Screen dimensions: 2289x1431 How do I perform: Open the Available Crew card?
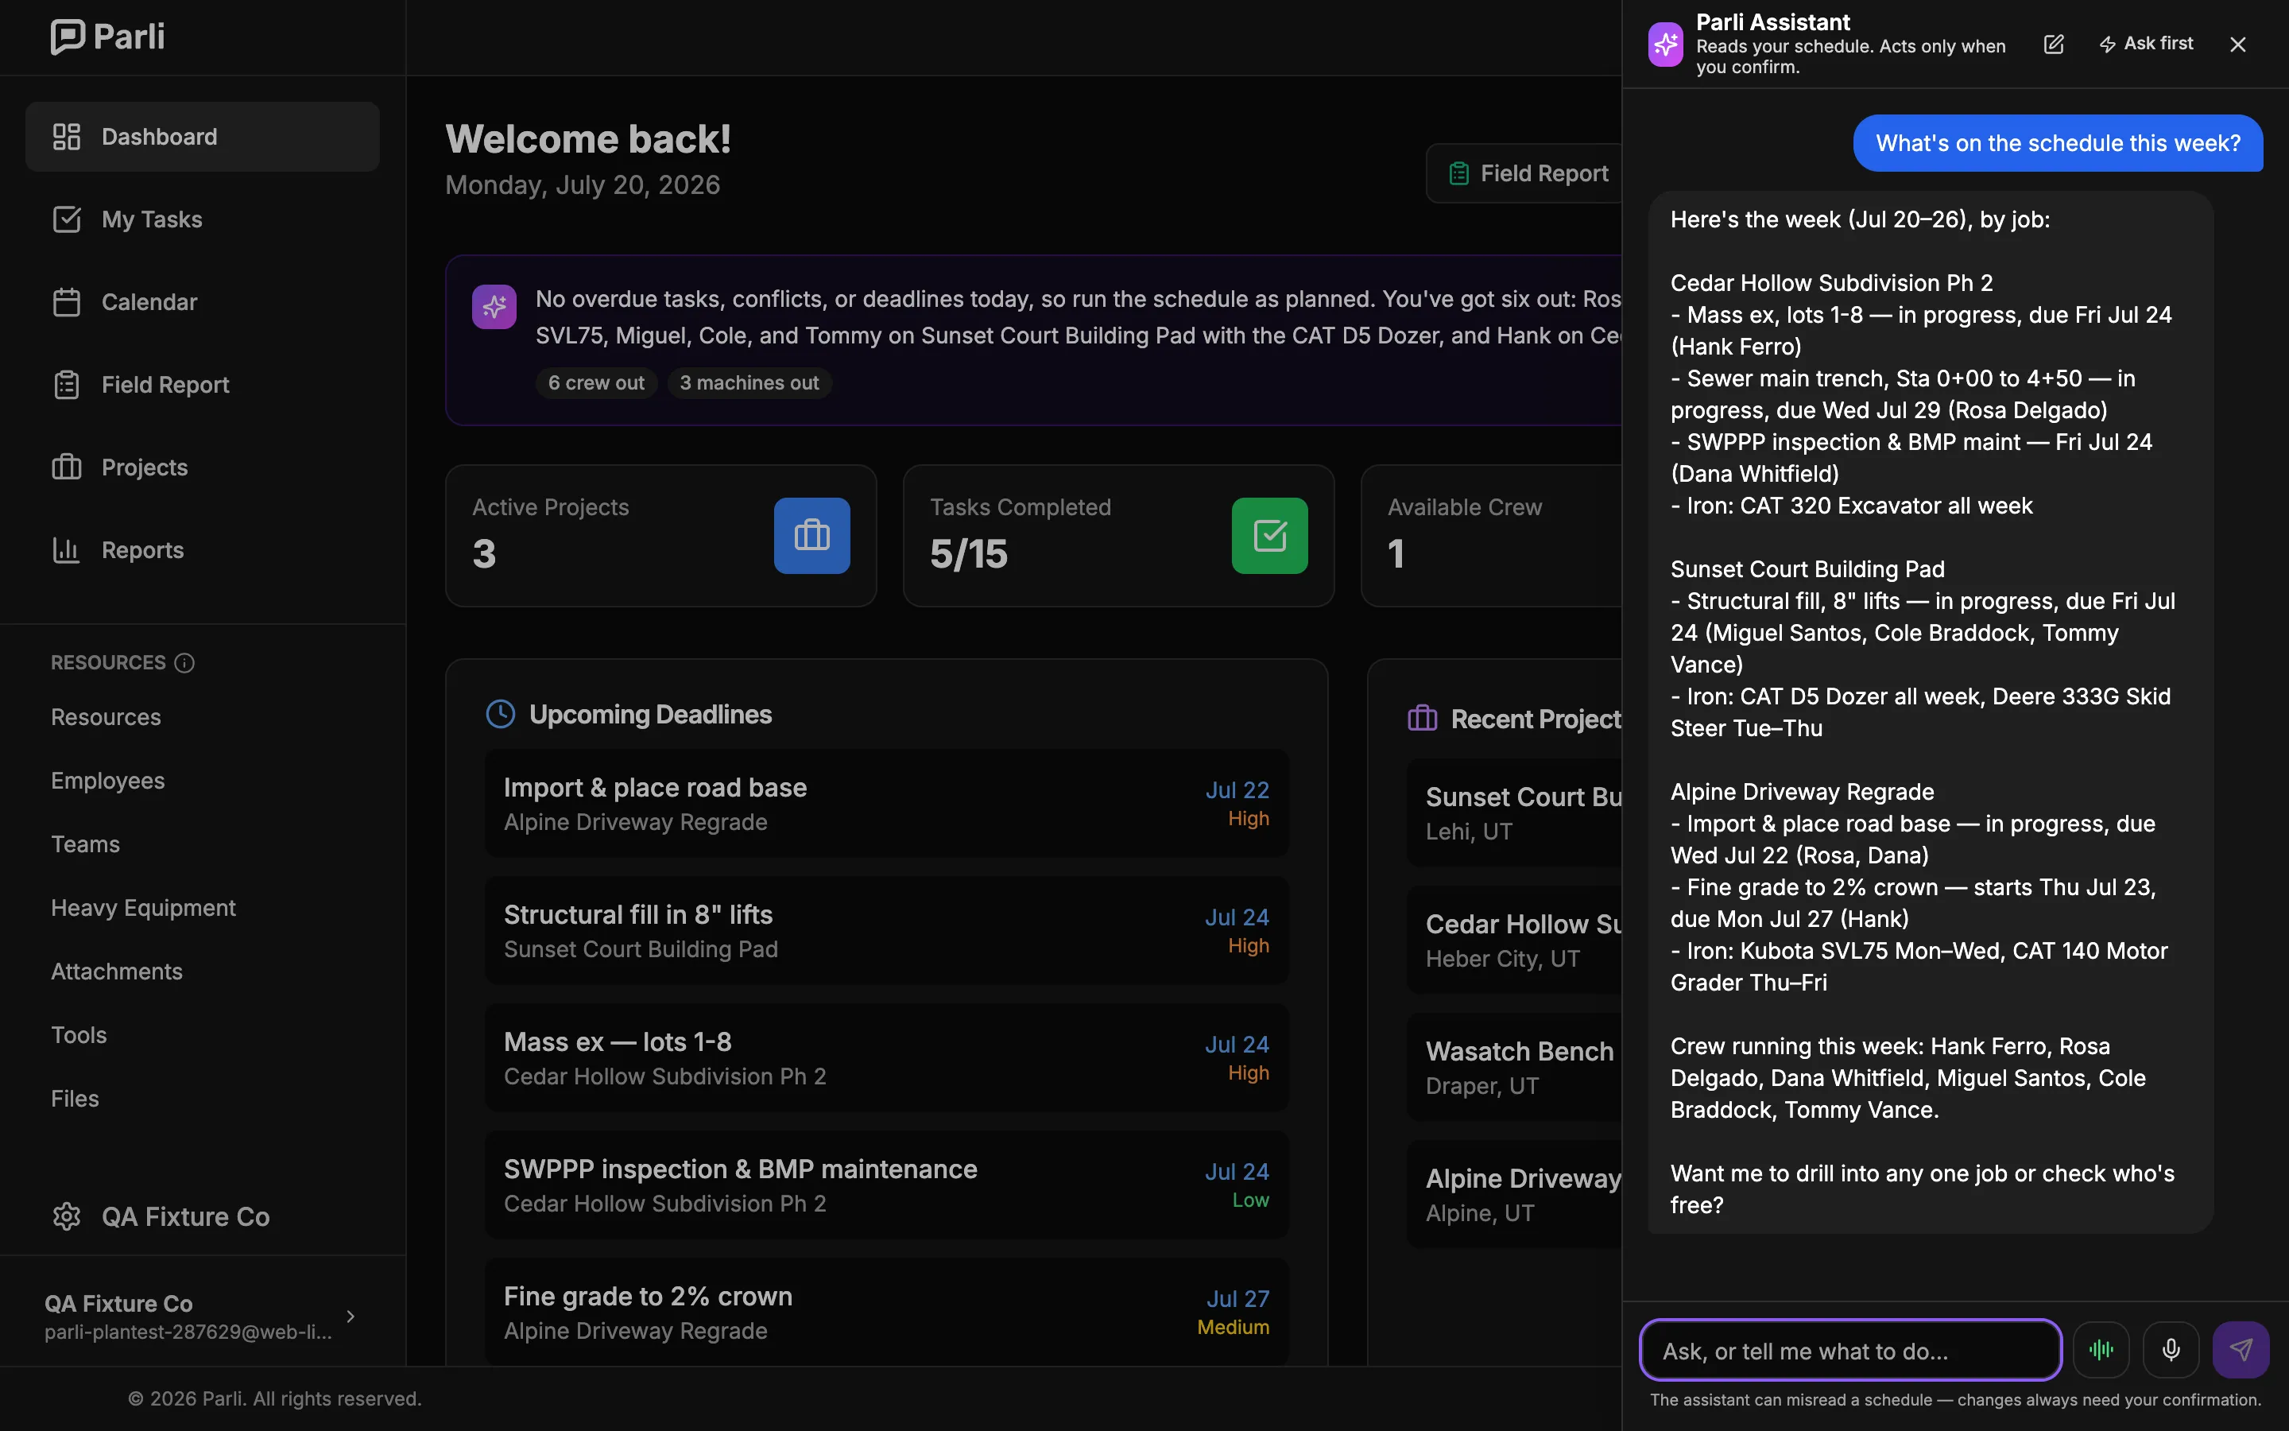coord(1493,535)
